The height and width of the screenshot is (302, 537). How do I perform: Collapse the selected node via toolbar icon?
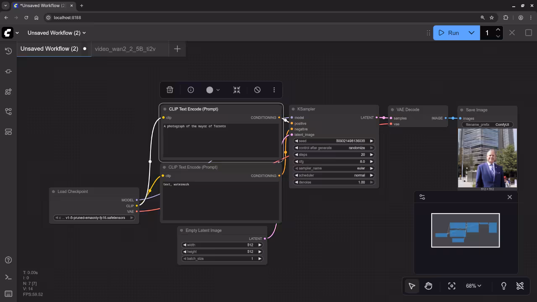click(x=237, y=90)
